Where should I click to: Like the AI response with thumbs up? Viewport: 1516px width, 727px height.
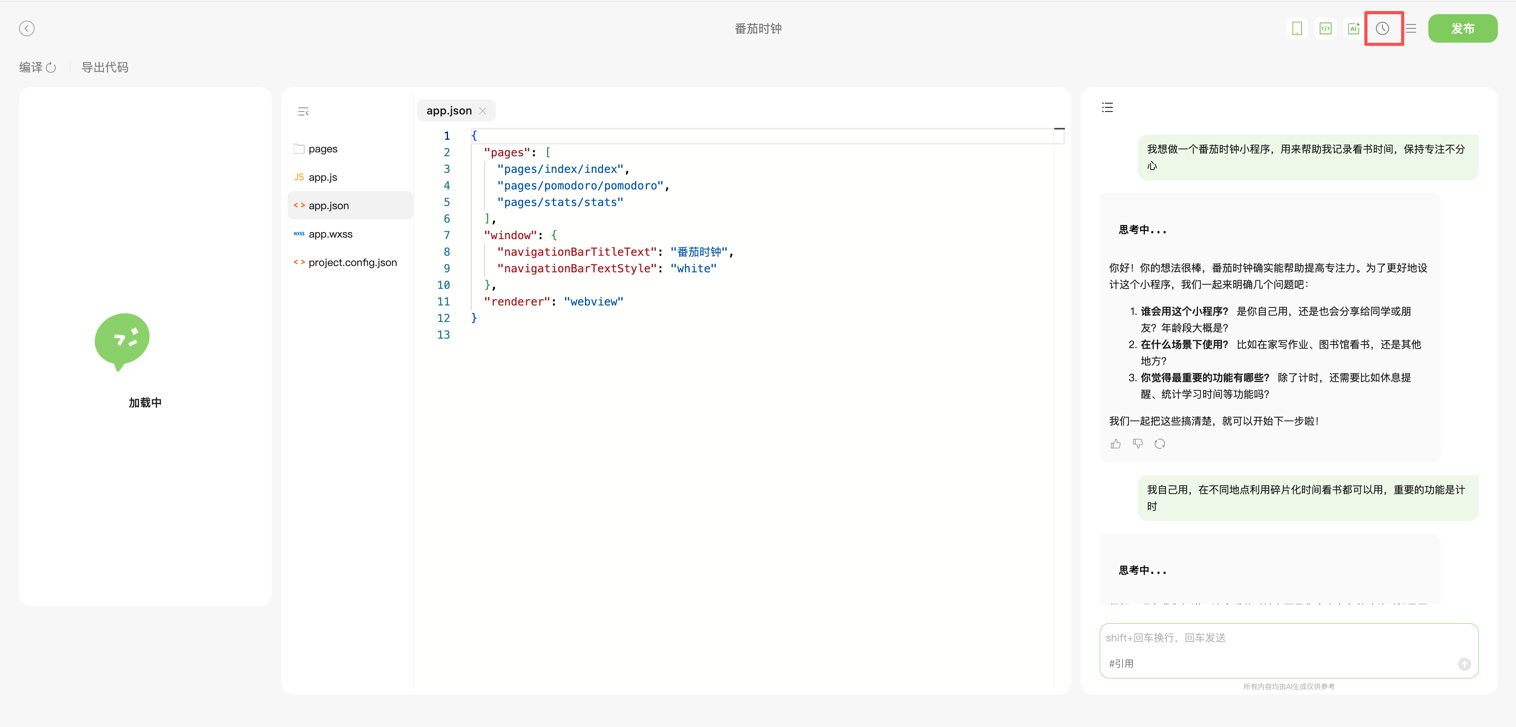click(1115, 444)
